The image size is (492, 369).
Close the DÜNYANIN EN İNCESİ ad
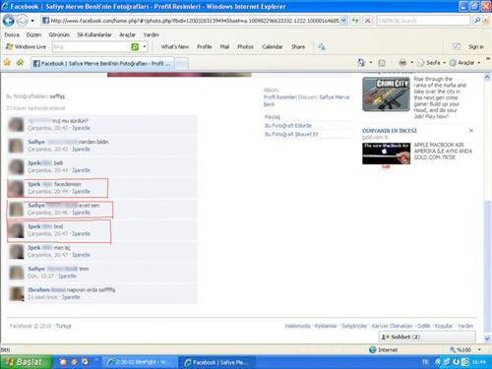coord(471,131)
